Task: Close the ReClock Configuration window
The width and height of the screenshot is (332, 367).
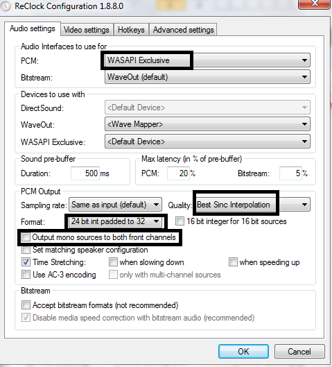Action: 315,4
